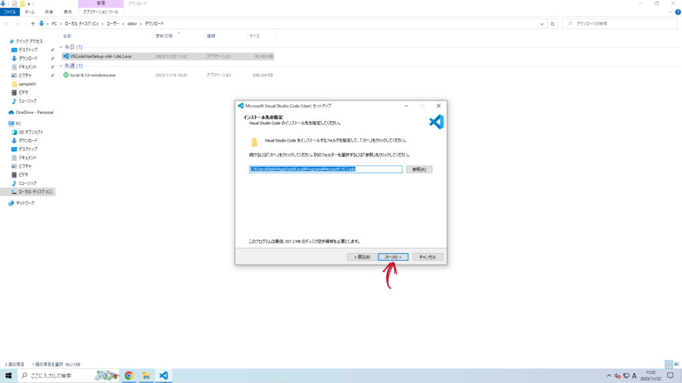Viewport: 682px width, 383px height.
Task: Click the IME input mode A indicator
Action: tap(634, 376)
